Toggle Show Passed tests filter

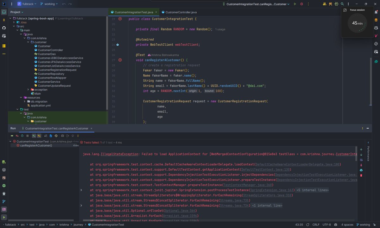[x=34, y=136]
